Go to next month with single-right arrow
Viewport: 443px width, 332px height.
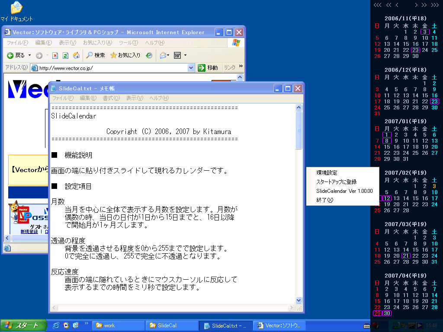point(416,5)
